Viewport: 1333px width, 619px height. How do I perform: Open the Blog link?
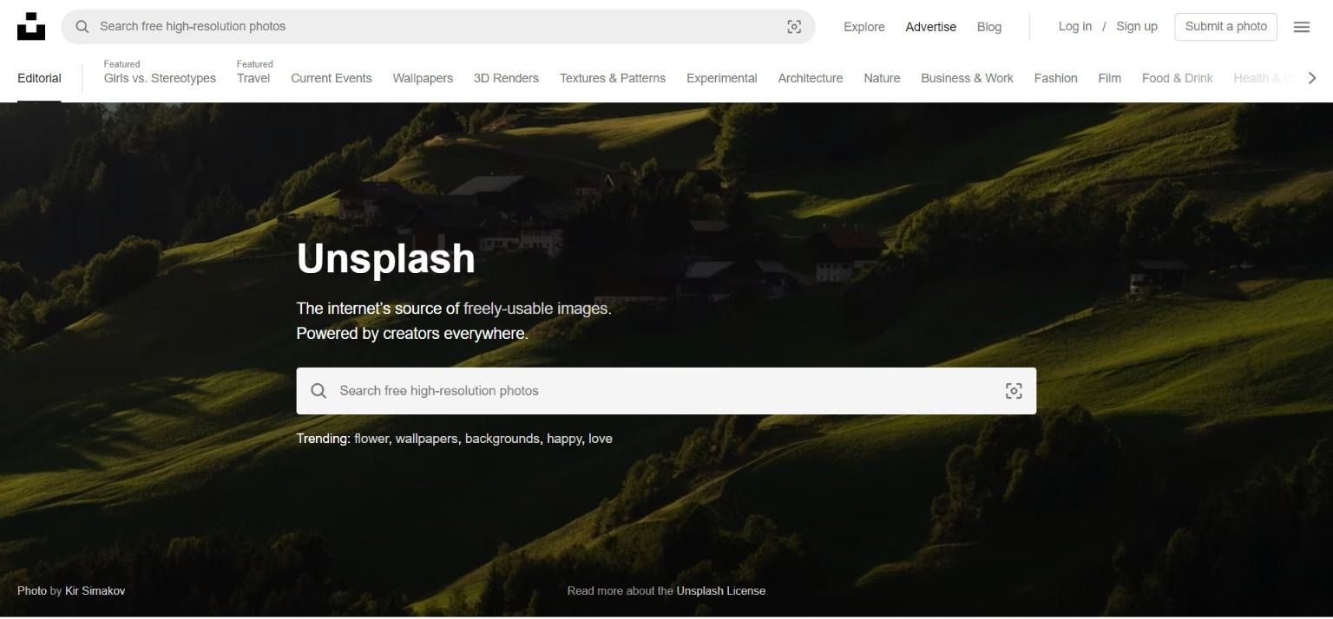989,27
